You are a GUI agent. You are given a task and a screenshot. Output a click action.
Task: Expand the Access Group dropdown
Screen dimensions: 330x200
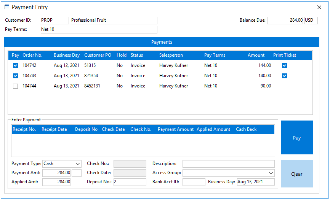pos(271,173)
